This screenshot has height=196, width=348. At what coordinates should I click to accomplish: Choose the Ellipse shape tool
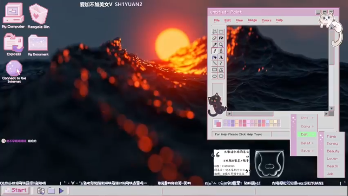click(x=214, y=76)
